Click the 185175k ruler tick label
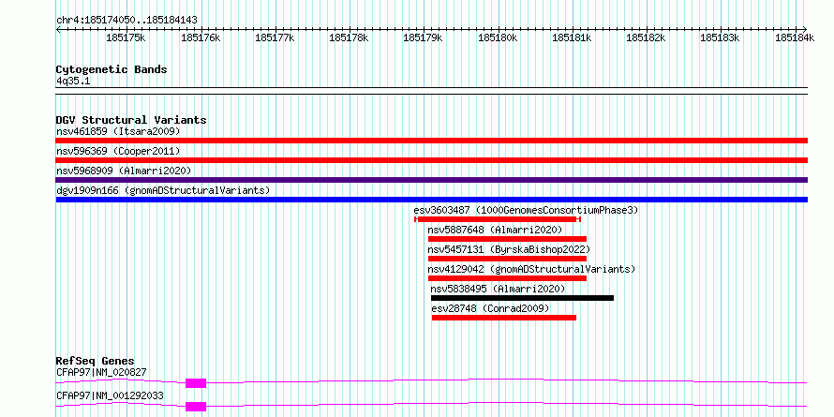The image size is (834, 417). coord(125,37)
